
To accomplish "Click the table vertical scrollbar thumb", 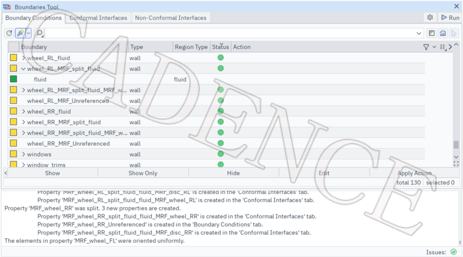I will pyautogui.click(x=456, y=145).
